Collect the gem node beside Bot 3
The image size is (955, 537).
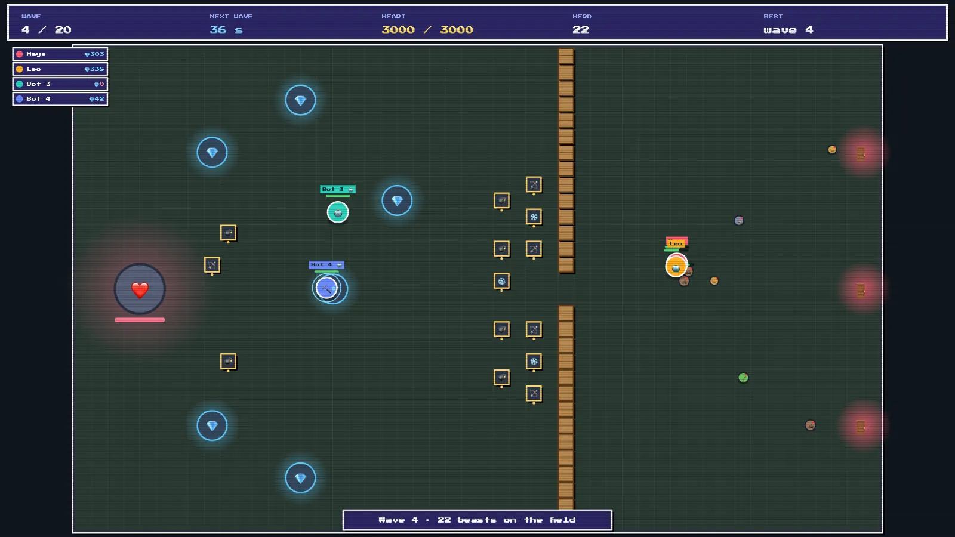coord(397,200)
